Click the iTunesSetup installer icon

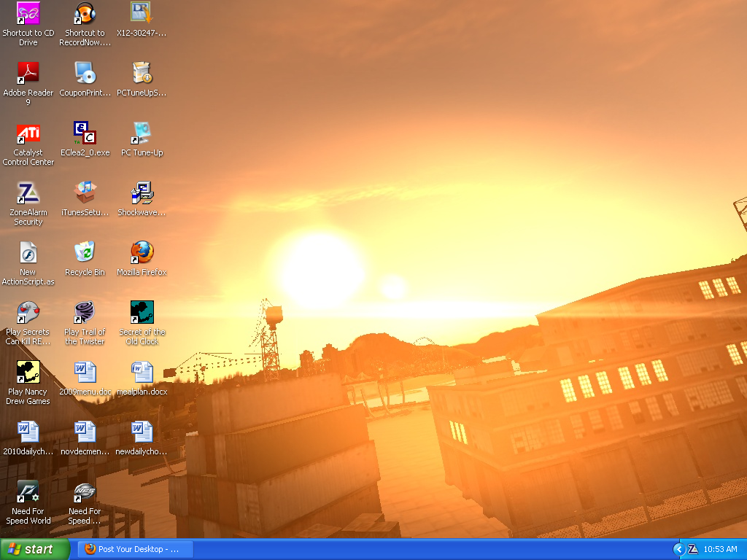click(x=85, y=193)
